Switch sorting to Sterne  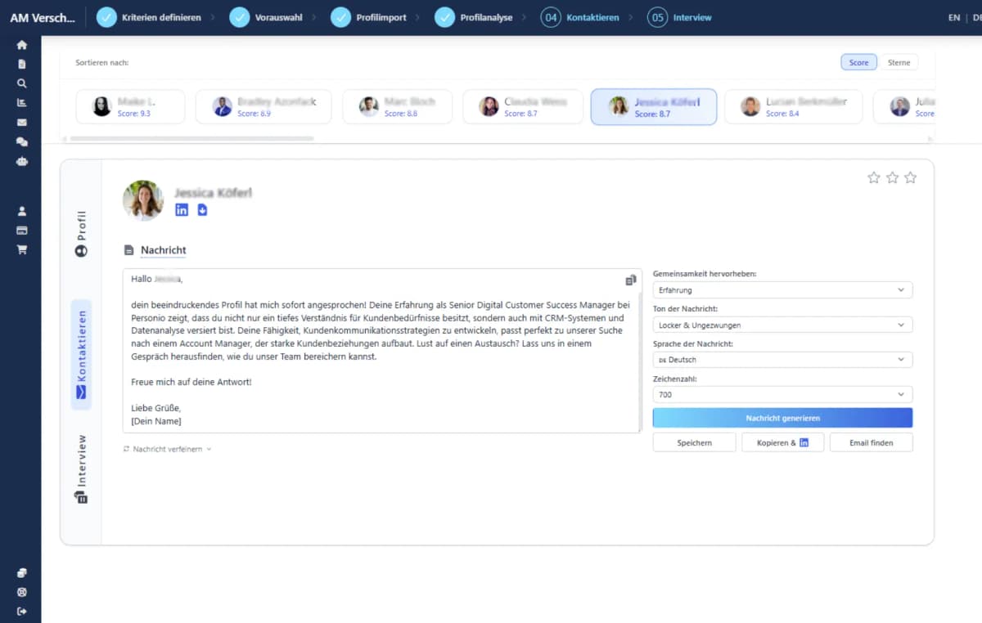(899, 62)
